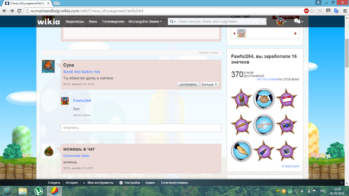The image size is (349, 196).
Task: Click the key achievement badge
Action: coord(264,125)
